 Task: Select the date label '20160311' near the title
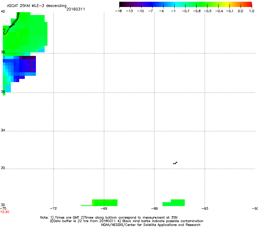76,9
